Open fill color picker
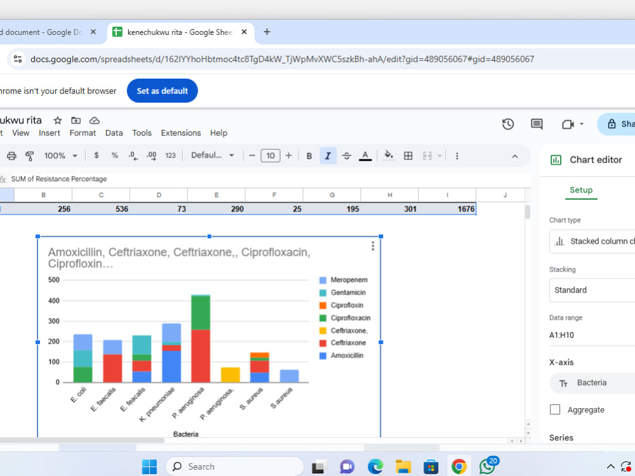Image resolution: width=635 pixels, height=476 pixels. click(389, 156)
